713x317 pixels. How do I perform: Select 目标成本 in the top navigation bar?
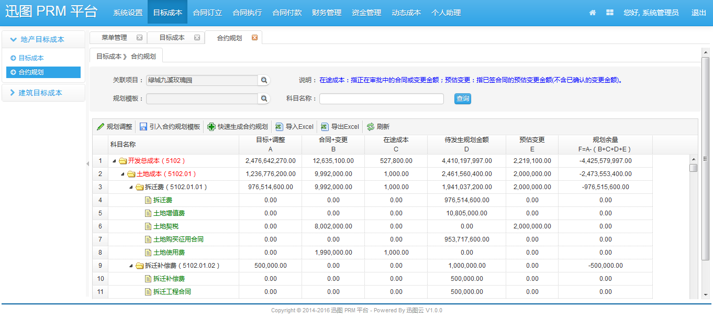click(168, 13)
